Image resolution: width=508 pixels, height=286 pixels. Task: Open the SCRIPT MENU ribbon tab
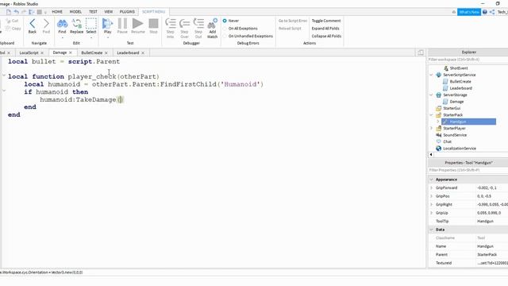click(153, 12)
